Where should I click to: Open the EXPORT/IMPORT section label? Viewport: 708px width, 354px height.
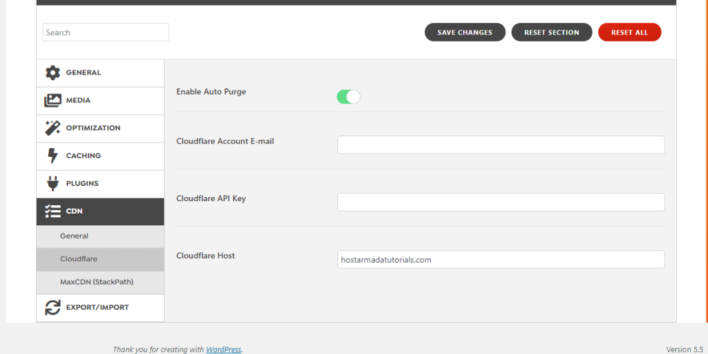click(x=97, y=308)
